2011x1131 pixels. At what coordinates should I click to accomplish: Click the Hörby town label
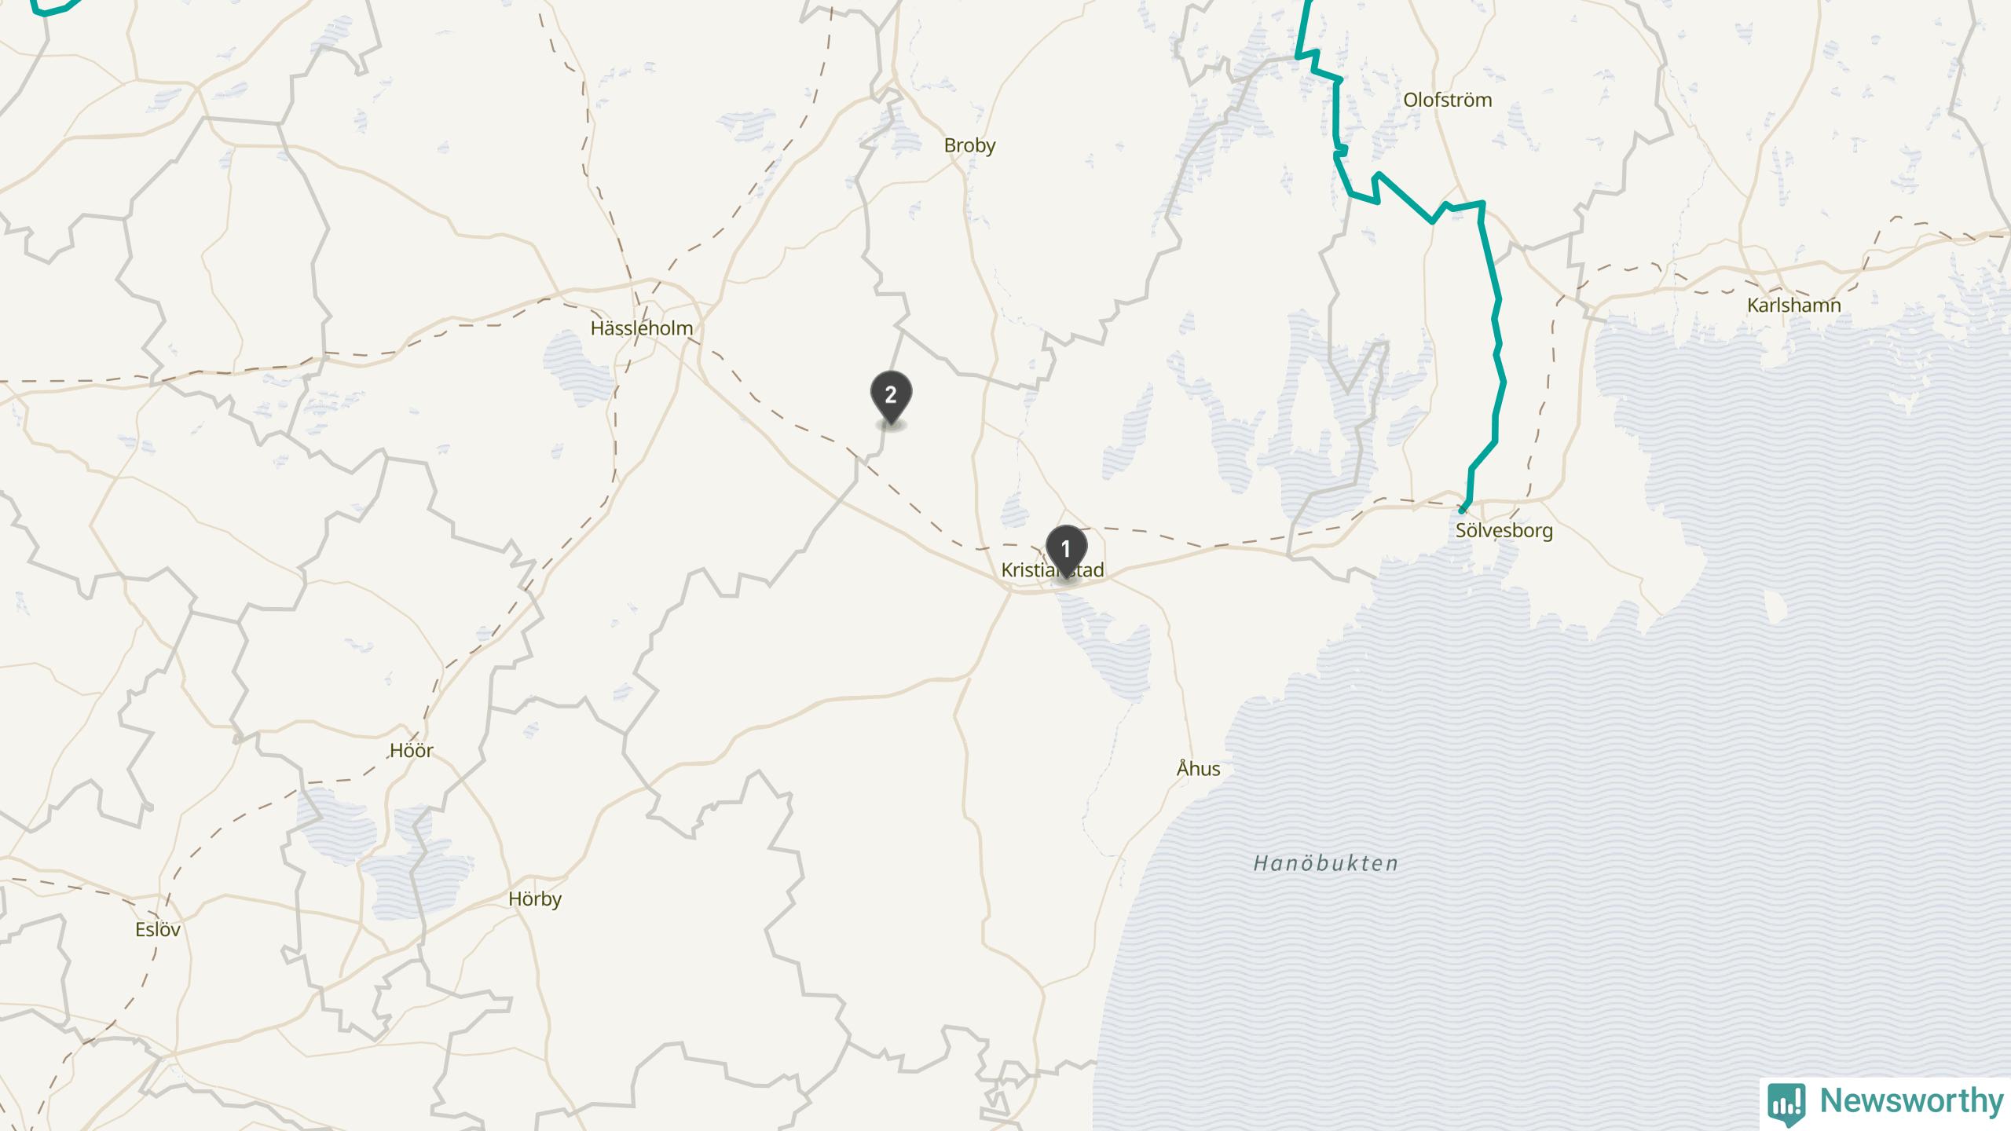point(535,899)
